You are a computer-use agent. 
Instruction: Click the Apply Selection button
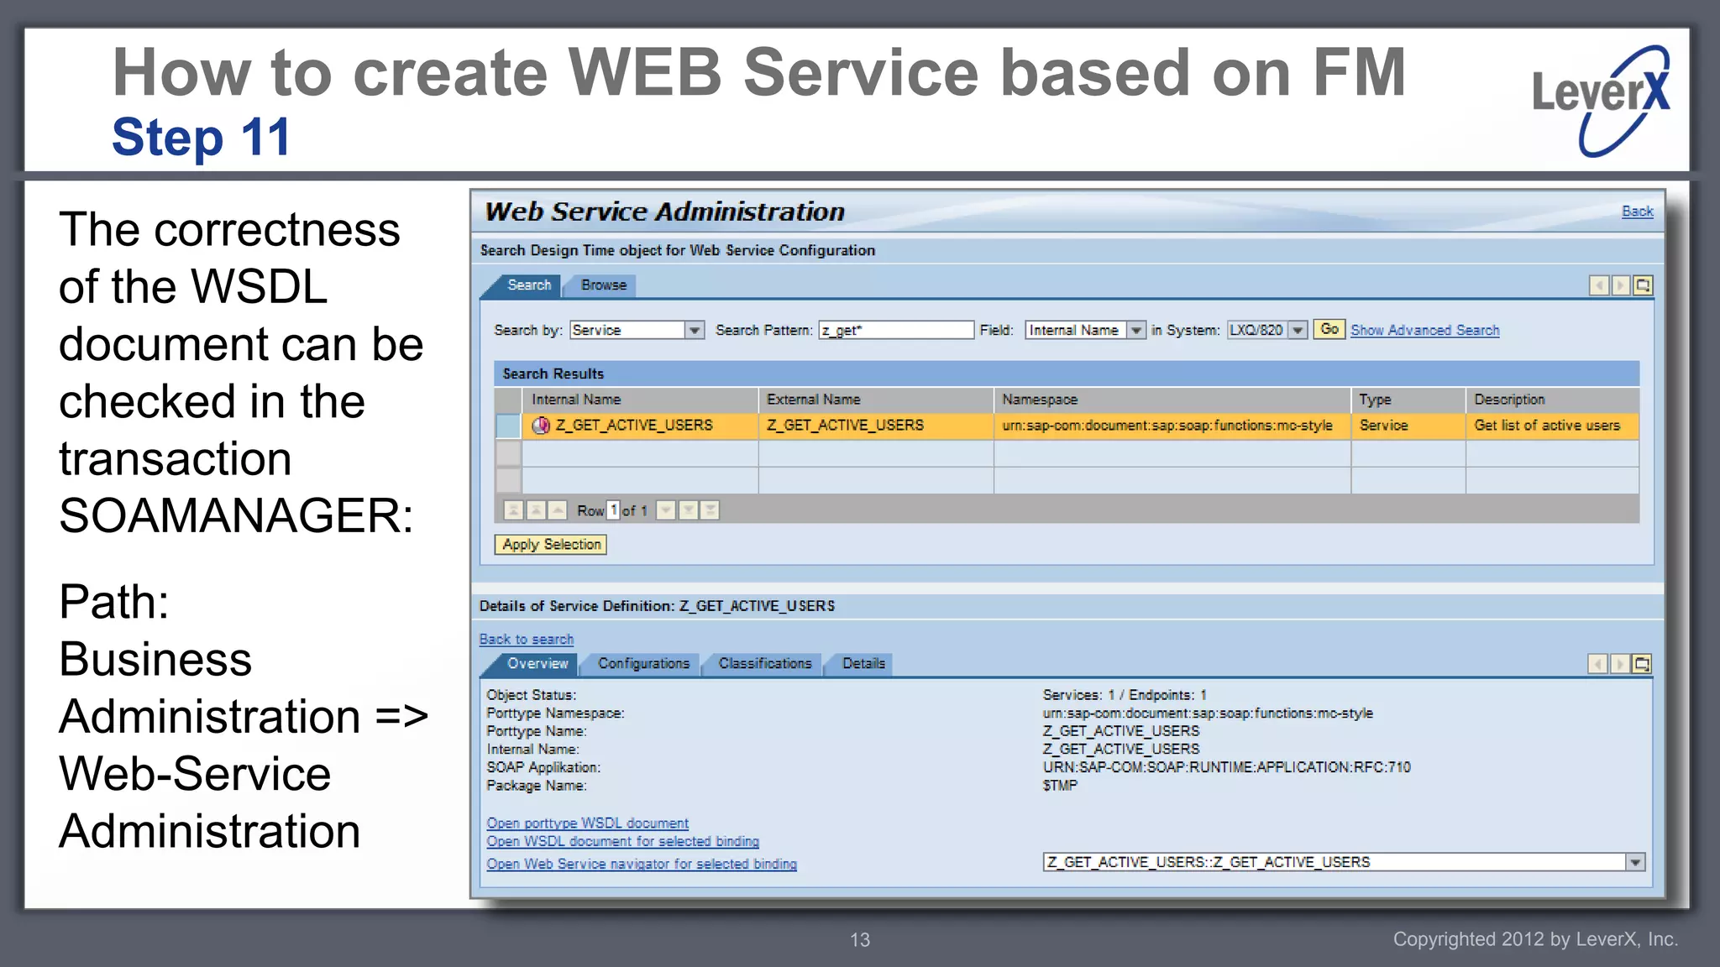coord(552,545)
